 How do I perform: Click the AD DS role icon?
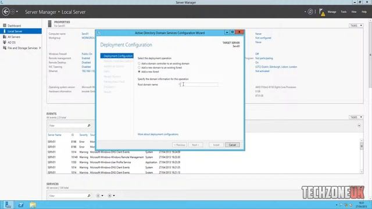5,42
